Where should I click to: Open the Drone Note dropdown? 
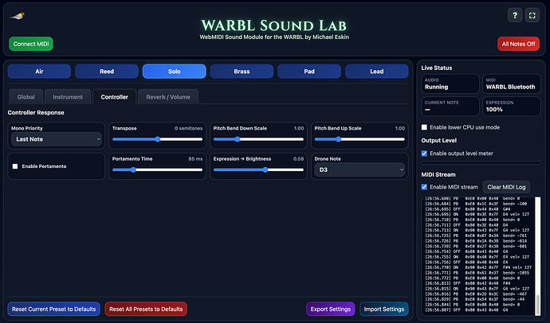359,169
